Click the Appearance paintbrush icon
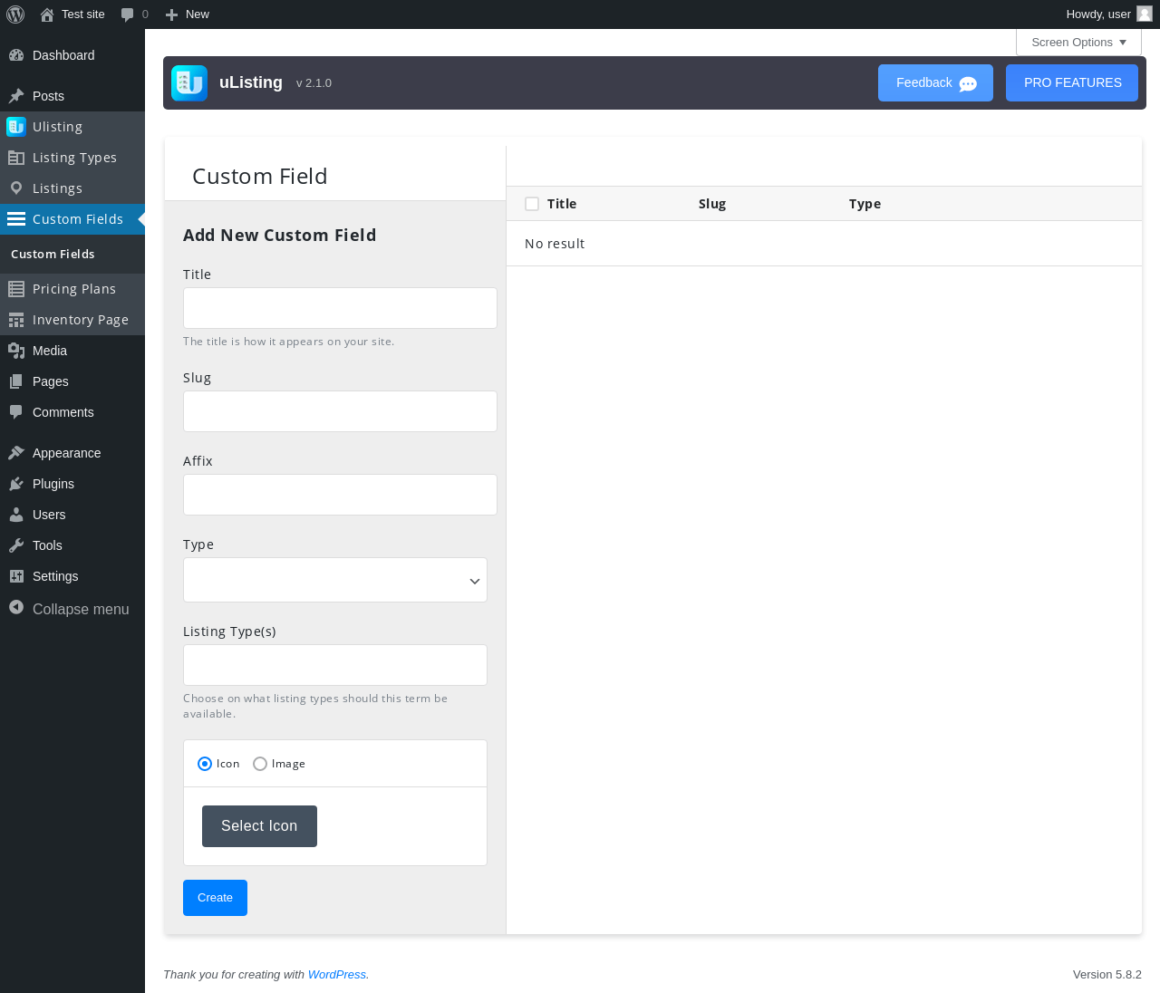Image resolution: width=1160 pixels, height=993 pixels. [x=16, y=453]
